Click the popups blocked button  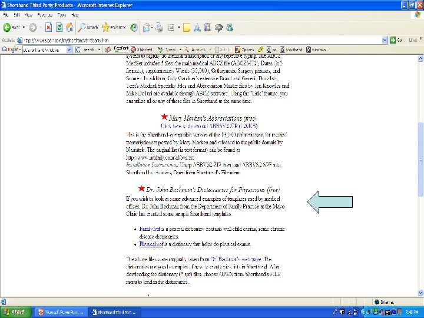coord(141,49)
